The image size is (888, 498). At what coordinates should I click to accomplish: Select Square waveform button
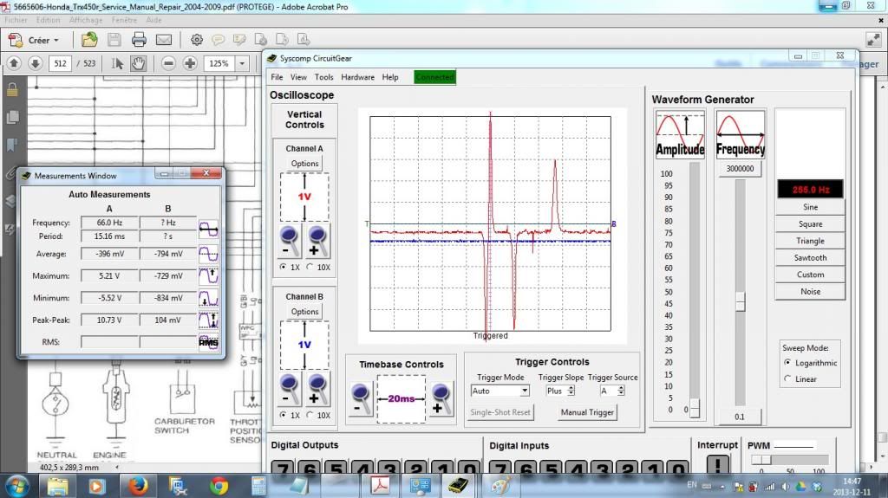tap(810, 224)
